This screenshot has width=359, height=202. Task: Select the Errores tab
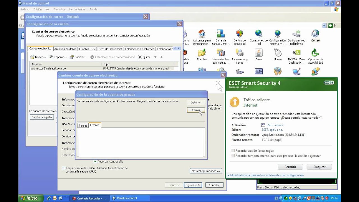(95, 125)
